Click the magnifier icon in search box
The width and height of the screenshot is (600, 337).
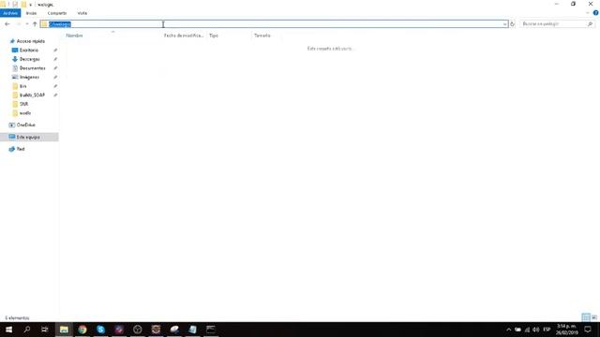(x=590, y=24)
